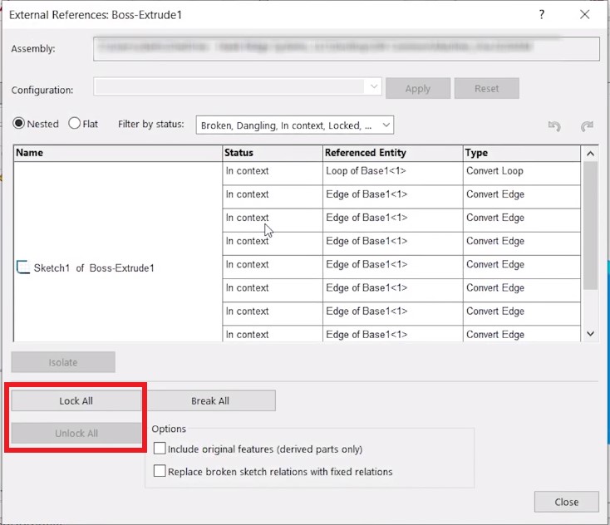Click the Type column header
610x525 pixels.
point(520,153)
